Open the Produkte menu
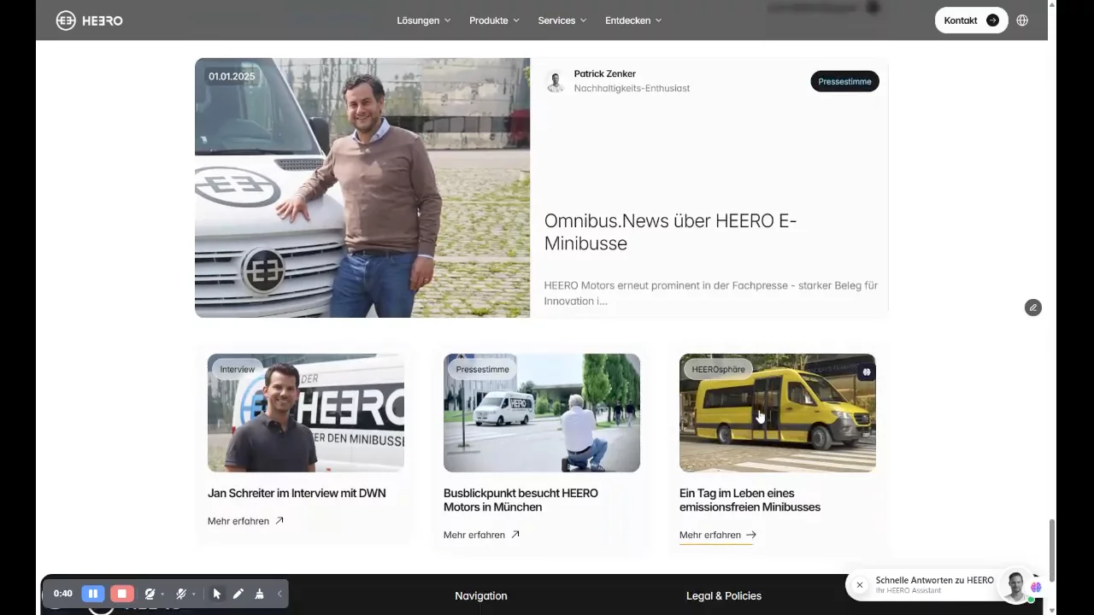This screenshot has width=1094, height=615. pyautogui.click(x=494, y=20)
